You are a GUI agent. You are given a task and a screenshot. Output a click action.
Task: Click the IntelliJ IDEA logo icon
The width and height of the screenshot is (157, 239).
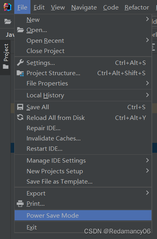pyautogui.click(x=8, y=7)
